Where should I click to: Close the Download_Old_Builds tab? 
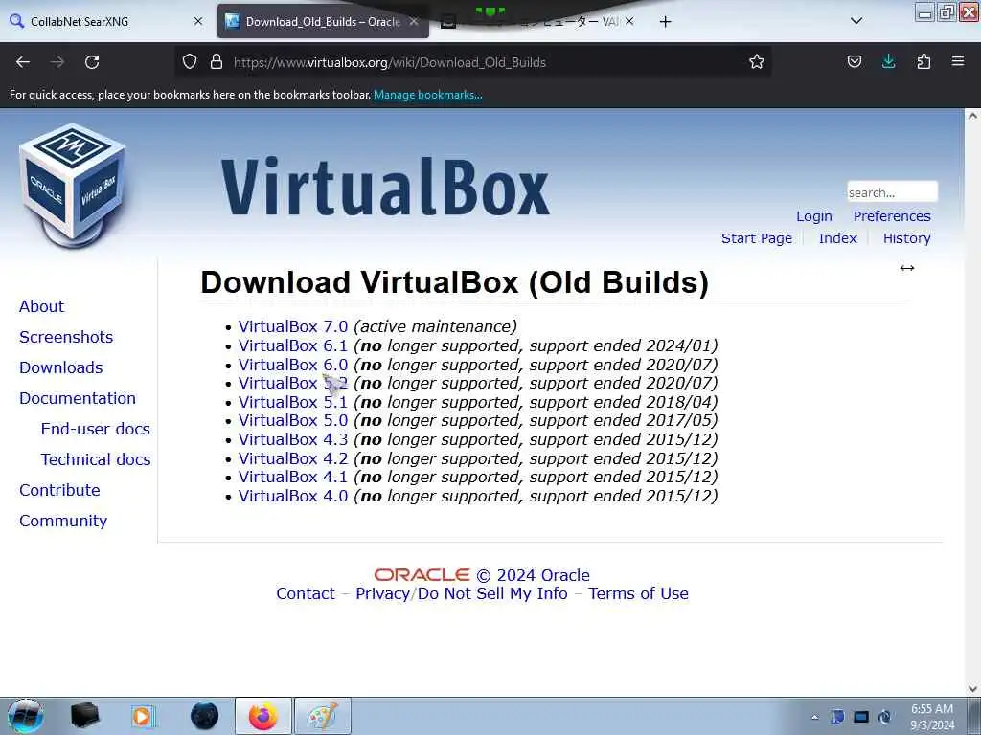[414, 21]
